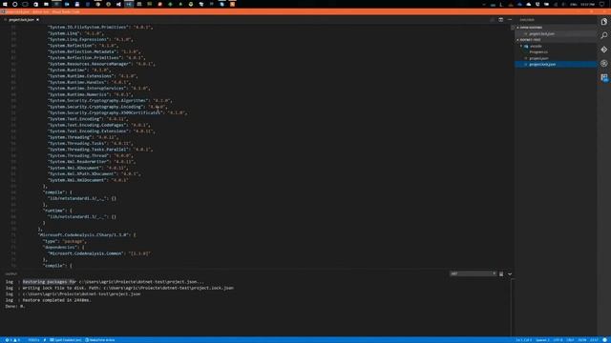
Task: Click the CRLF line ending indicator
Action: tap(571, 340)
